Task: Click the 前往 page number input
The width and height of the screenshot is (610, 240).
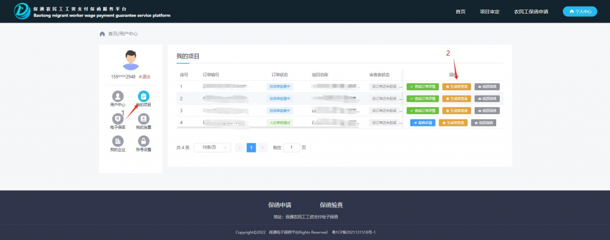Action: (291, 148)
